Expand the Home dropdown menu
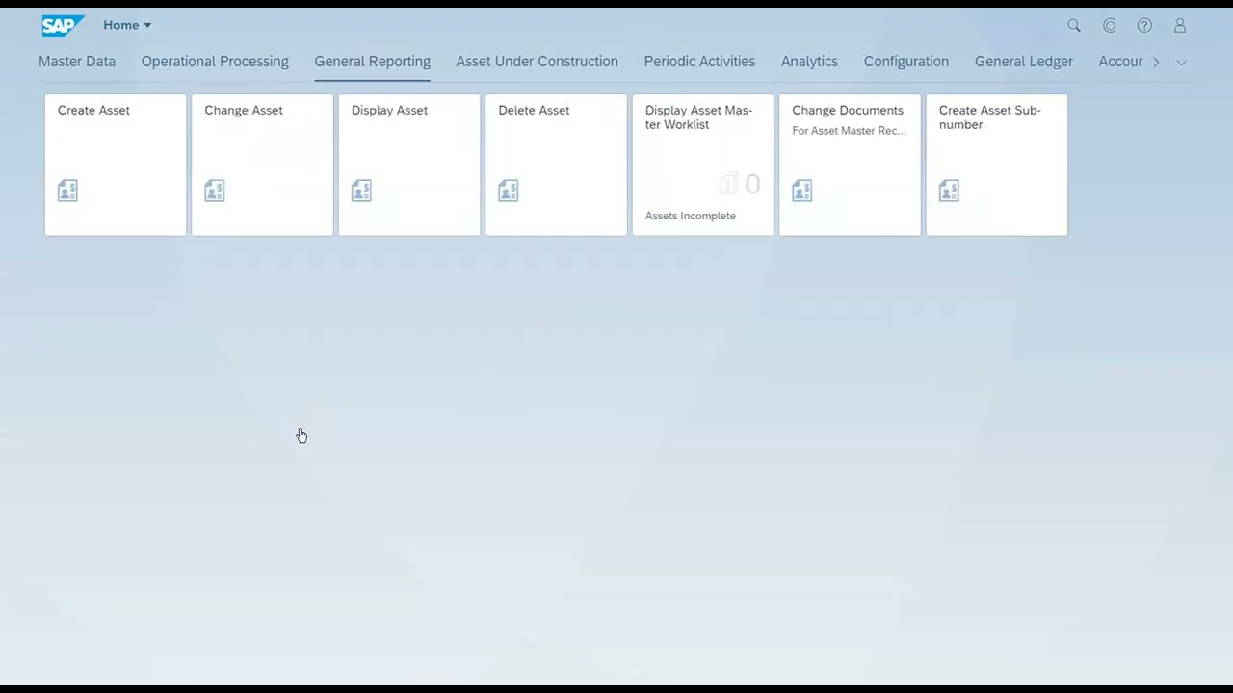Screen dimensions: 1233x693 click(x=127, y=25)
